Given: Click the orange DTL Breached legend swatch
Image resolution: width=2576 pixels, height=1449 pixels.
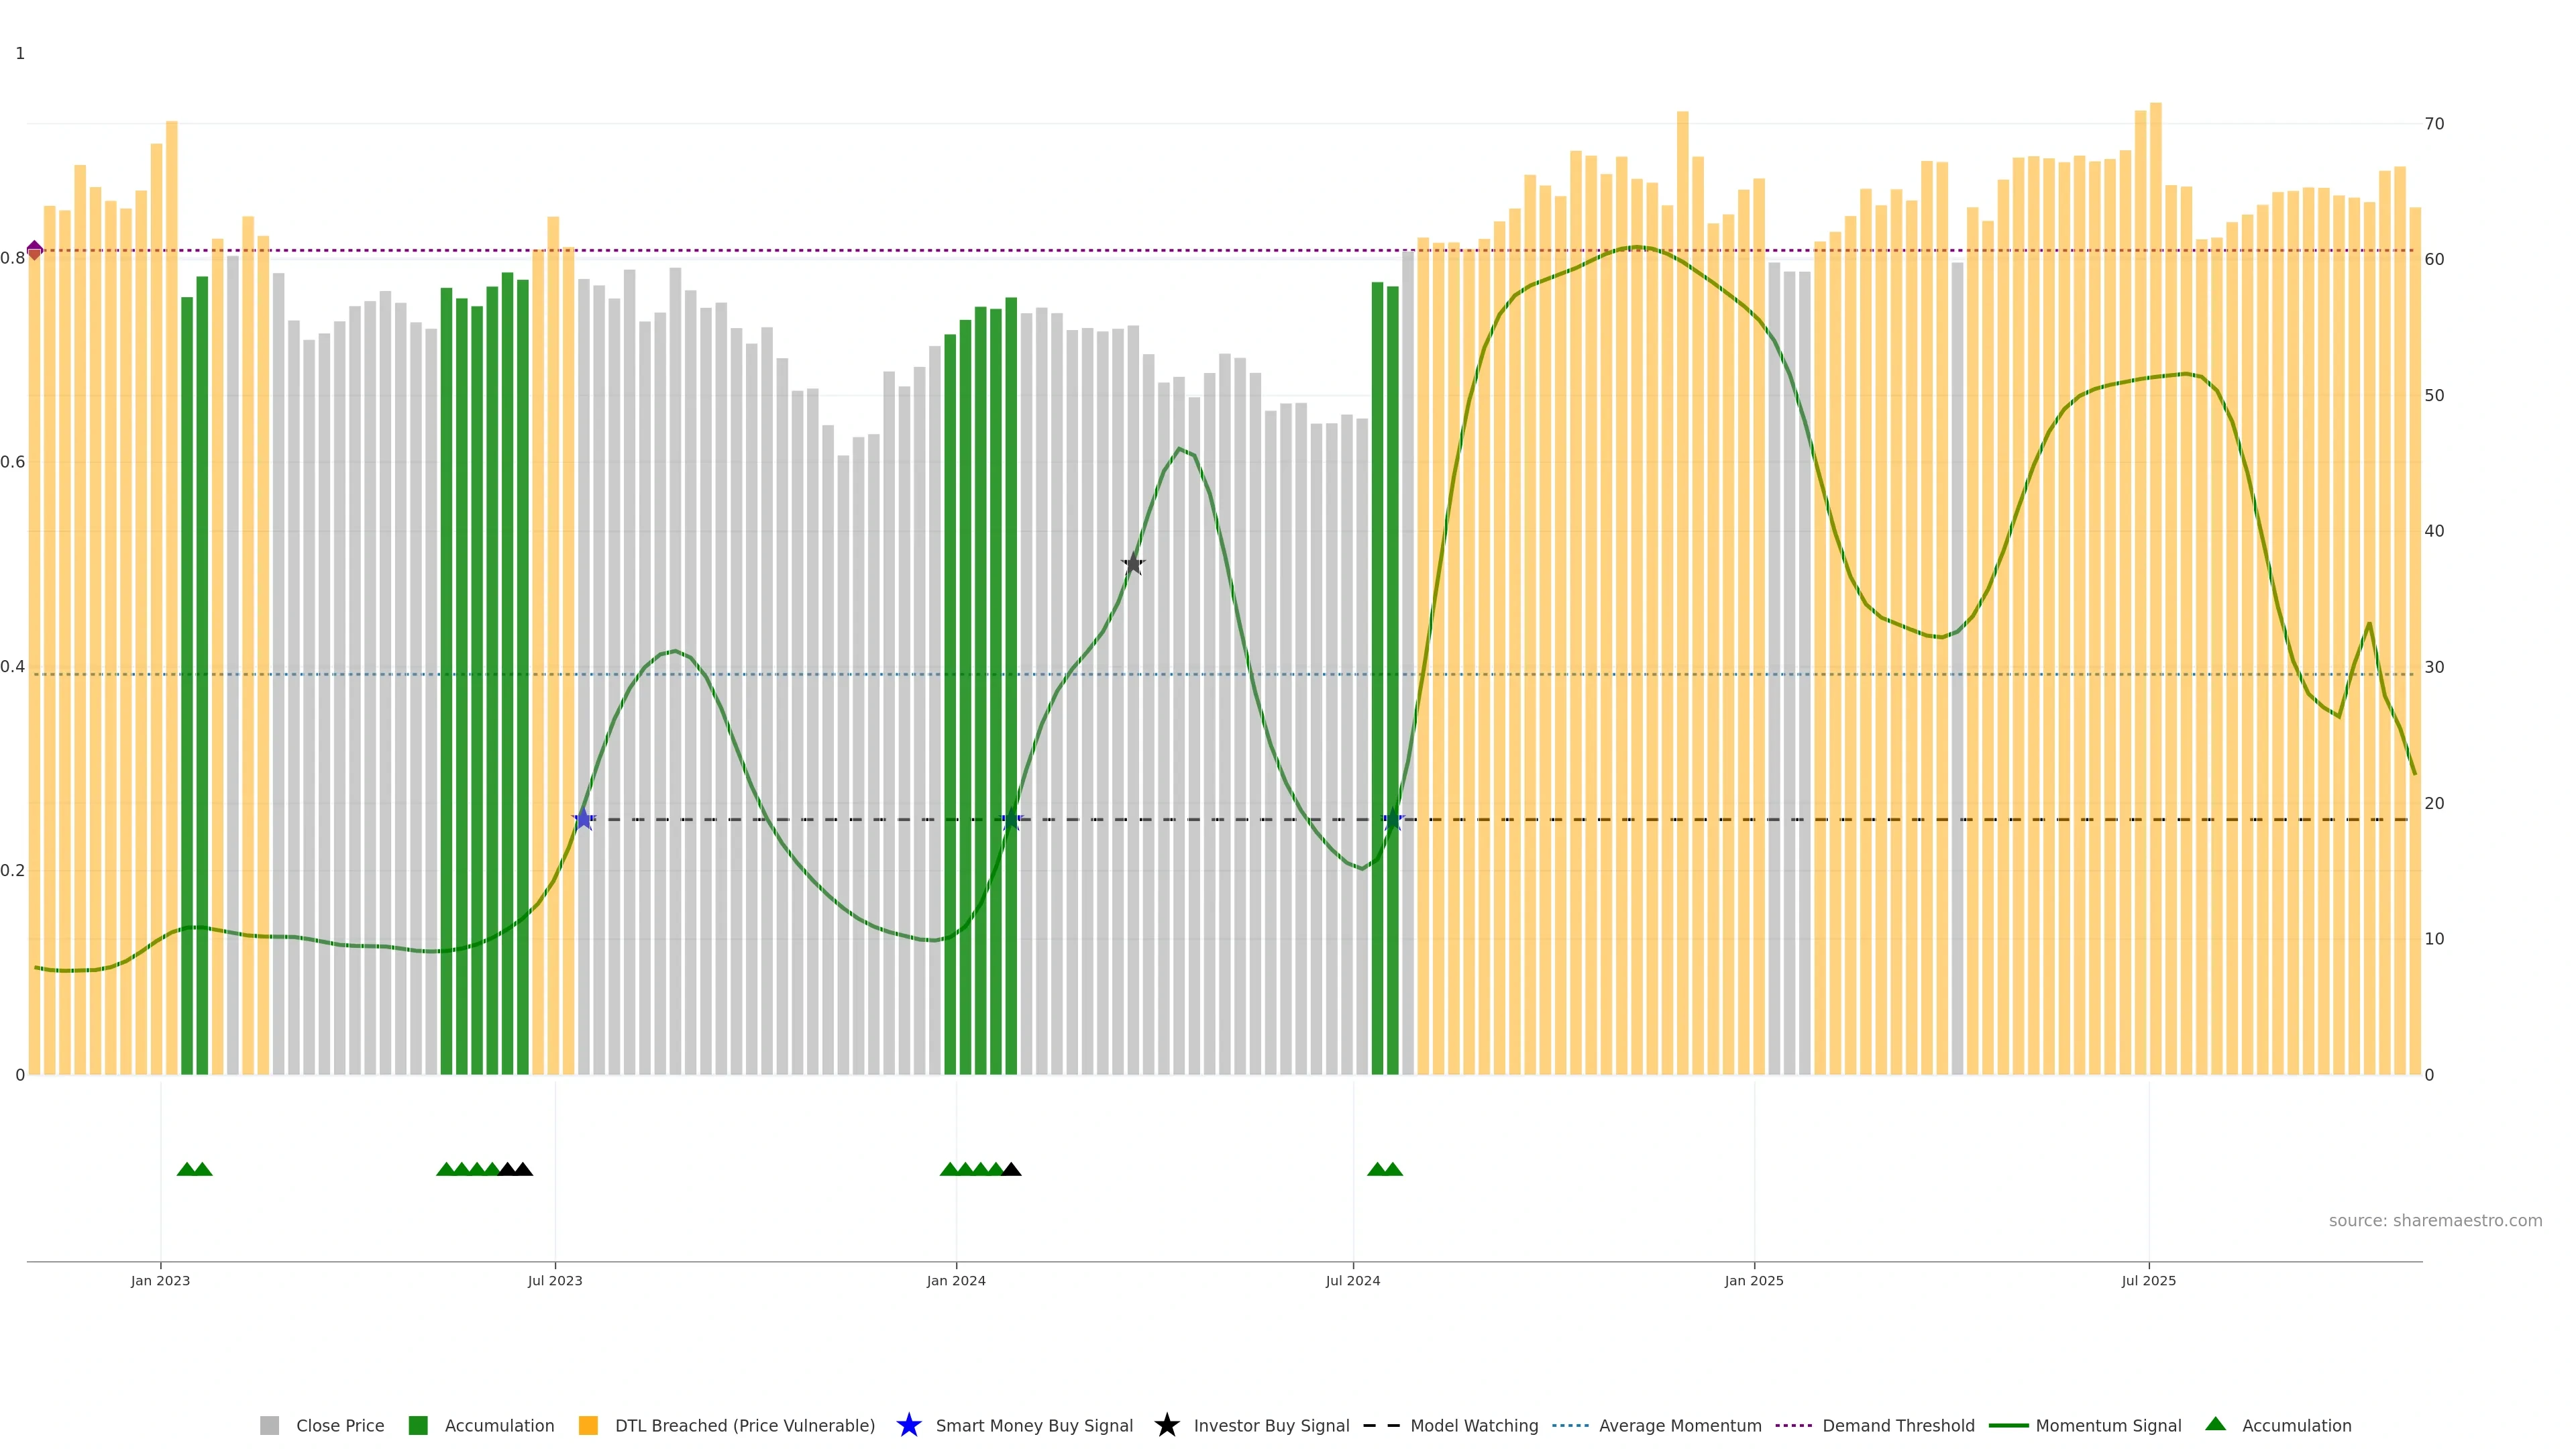Looking at the screenshot, I should (x=588, y=1426).
